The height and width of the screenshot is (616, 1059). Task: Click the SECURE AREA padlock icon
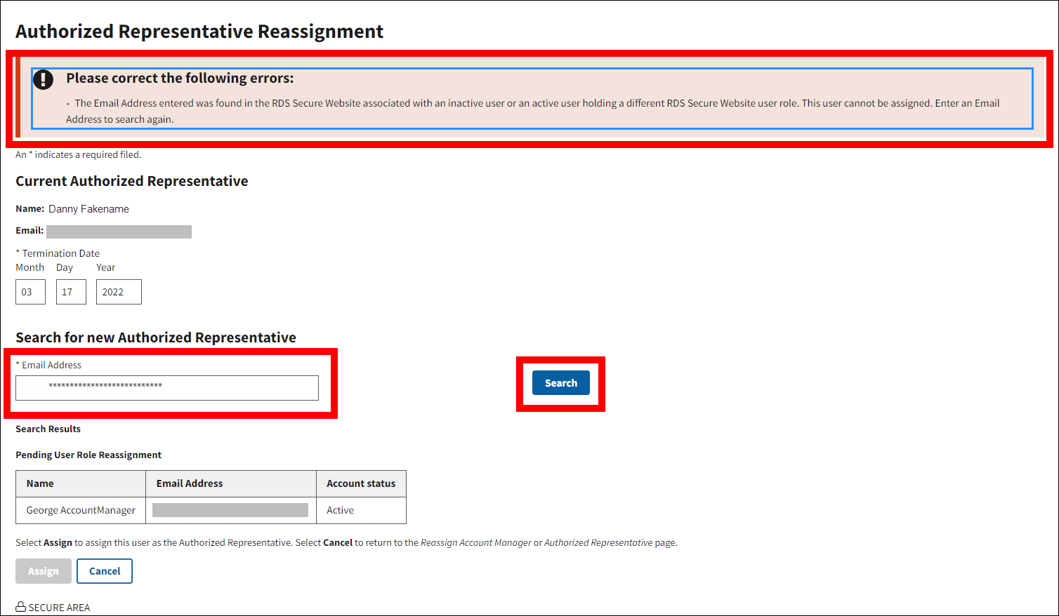[x=21, y=607]
